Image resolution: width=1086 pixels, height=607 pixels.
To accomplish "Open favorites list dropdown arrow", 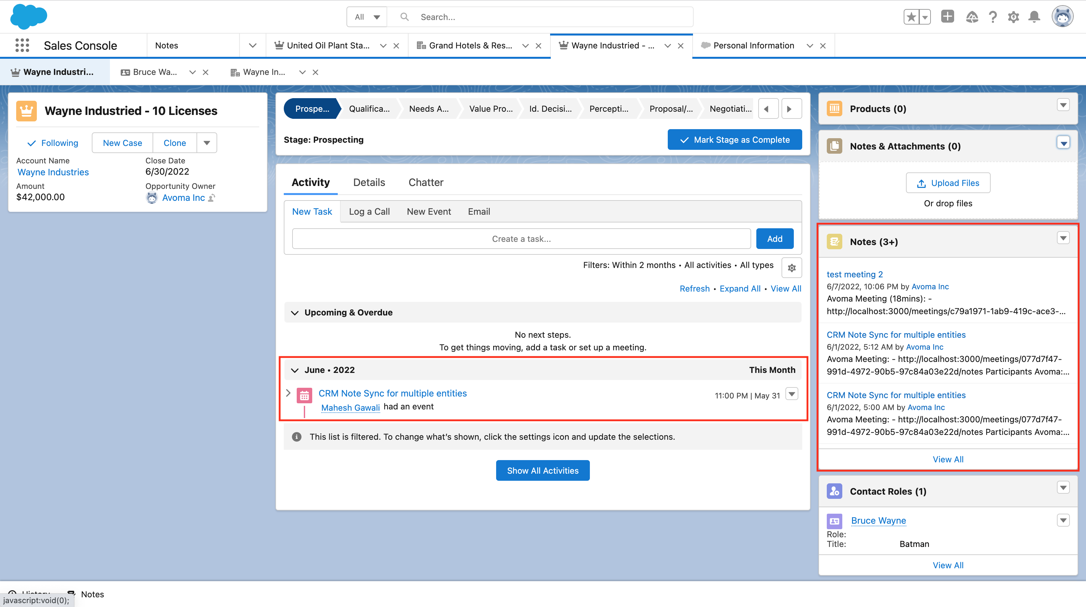I will click(925, 17).
